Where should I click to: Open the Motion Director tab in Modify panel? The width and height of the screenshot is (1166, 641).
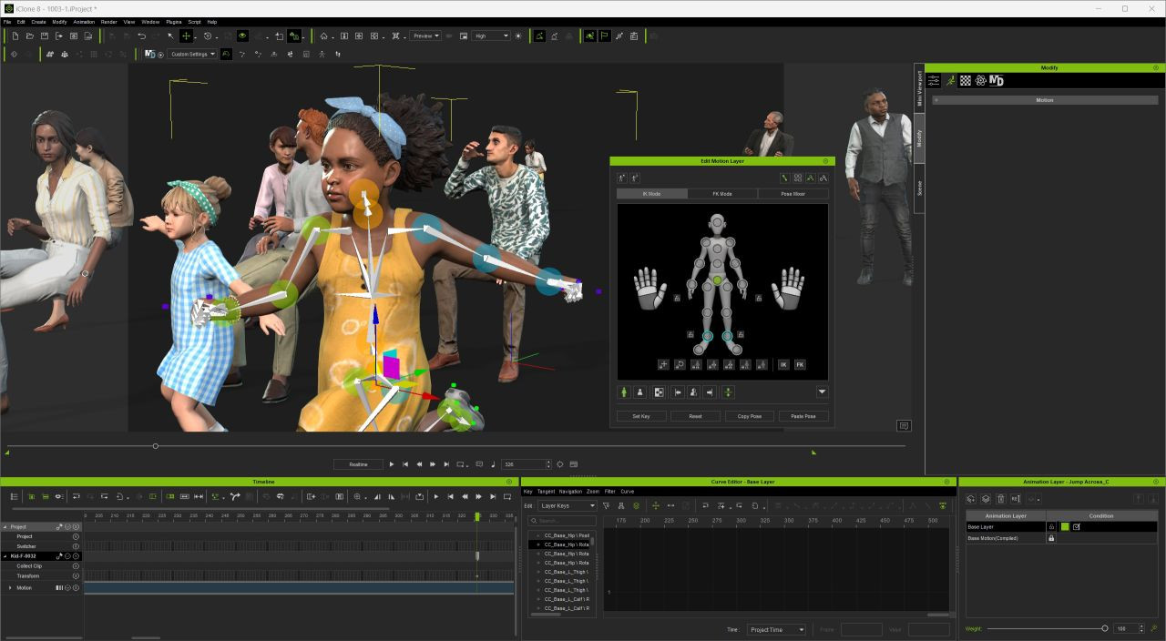997,81
